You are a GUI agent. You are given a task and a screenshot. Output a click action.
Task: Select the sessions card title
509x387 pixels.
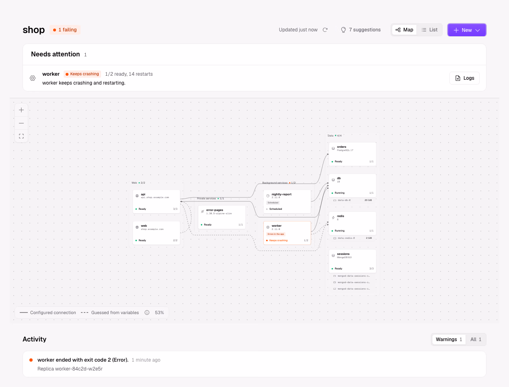[x=343, y=254]
